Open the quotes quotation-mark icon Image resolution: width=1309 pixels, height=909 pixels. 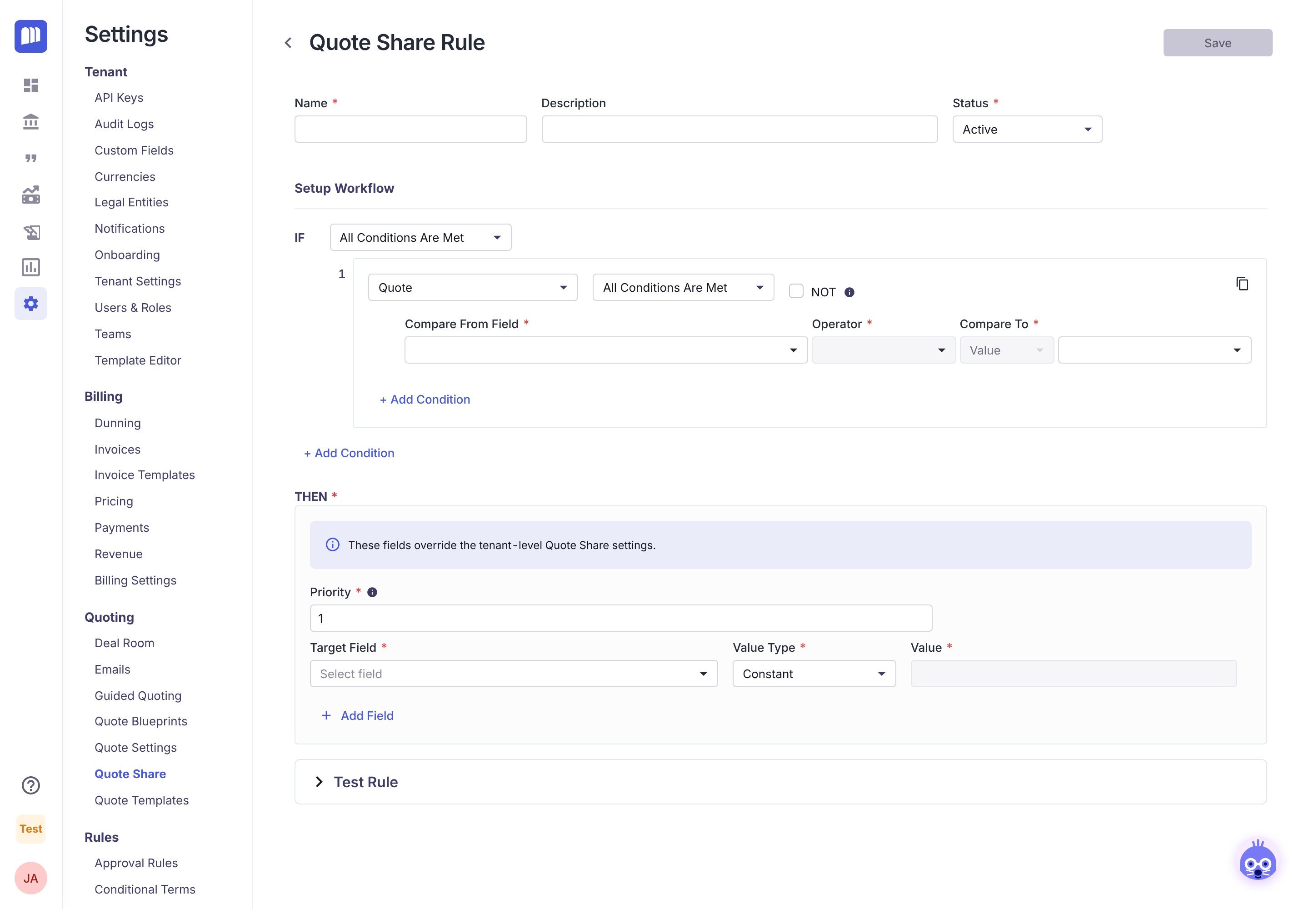click(31, 158)
